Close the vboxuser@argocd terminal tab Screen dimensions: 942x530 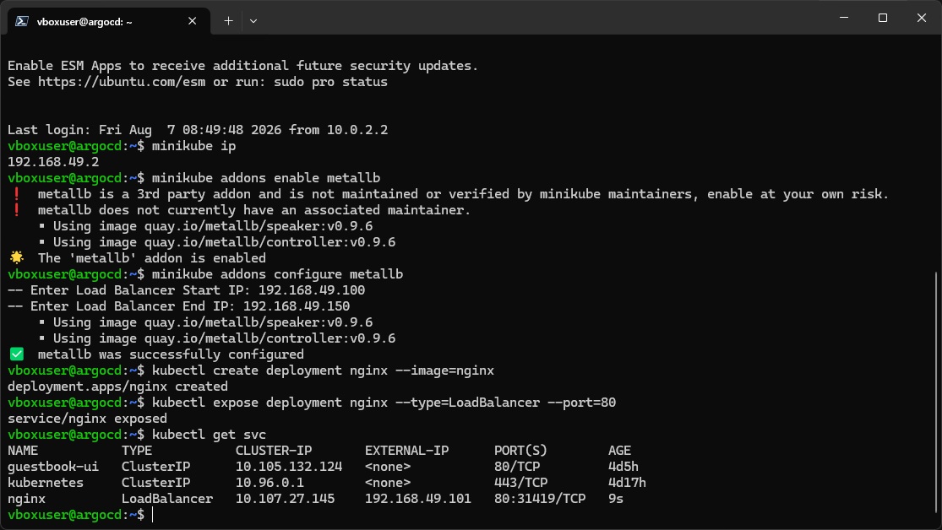click(x=193, y=21)
